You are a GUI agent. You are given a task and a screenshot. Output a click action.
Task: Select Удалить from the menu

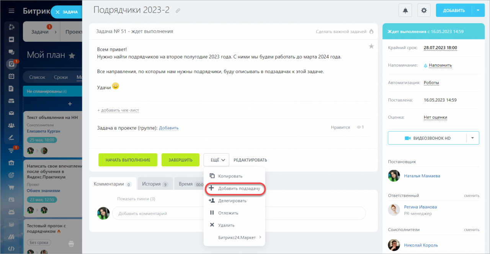[234, 225]
